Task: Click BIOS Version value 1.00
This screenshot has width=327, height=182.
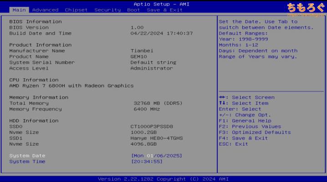Action: [x=137, y=27]
